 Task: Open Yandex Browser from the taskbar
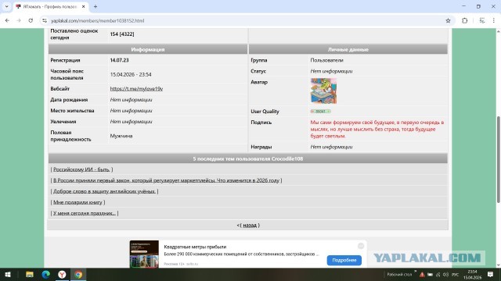(x=62, y=274)
